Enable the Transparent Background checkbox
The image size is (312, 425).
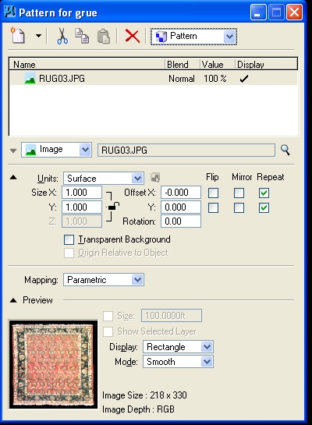[69, 239]
